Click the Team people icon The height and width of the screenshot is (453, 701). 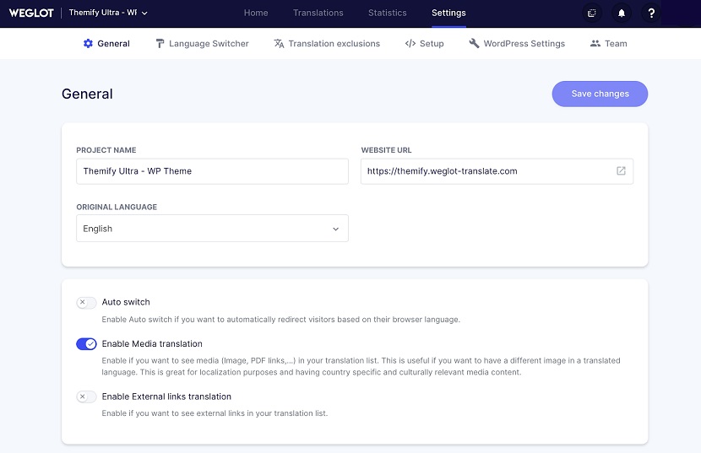pyautogui.click(x=595, y=43)
